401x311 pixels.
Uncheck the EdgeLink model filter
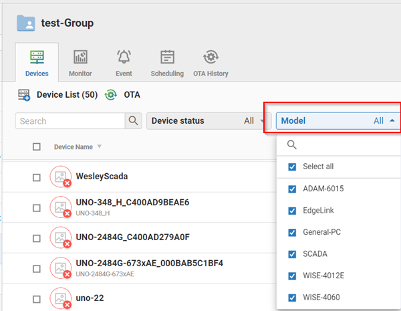(291, 211)
